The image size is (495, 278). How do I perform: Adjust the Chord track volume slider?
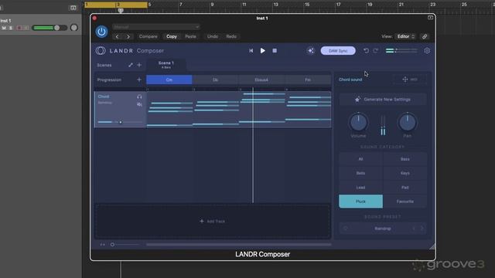[x=120, y=122]
